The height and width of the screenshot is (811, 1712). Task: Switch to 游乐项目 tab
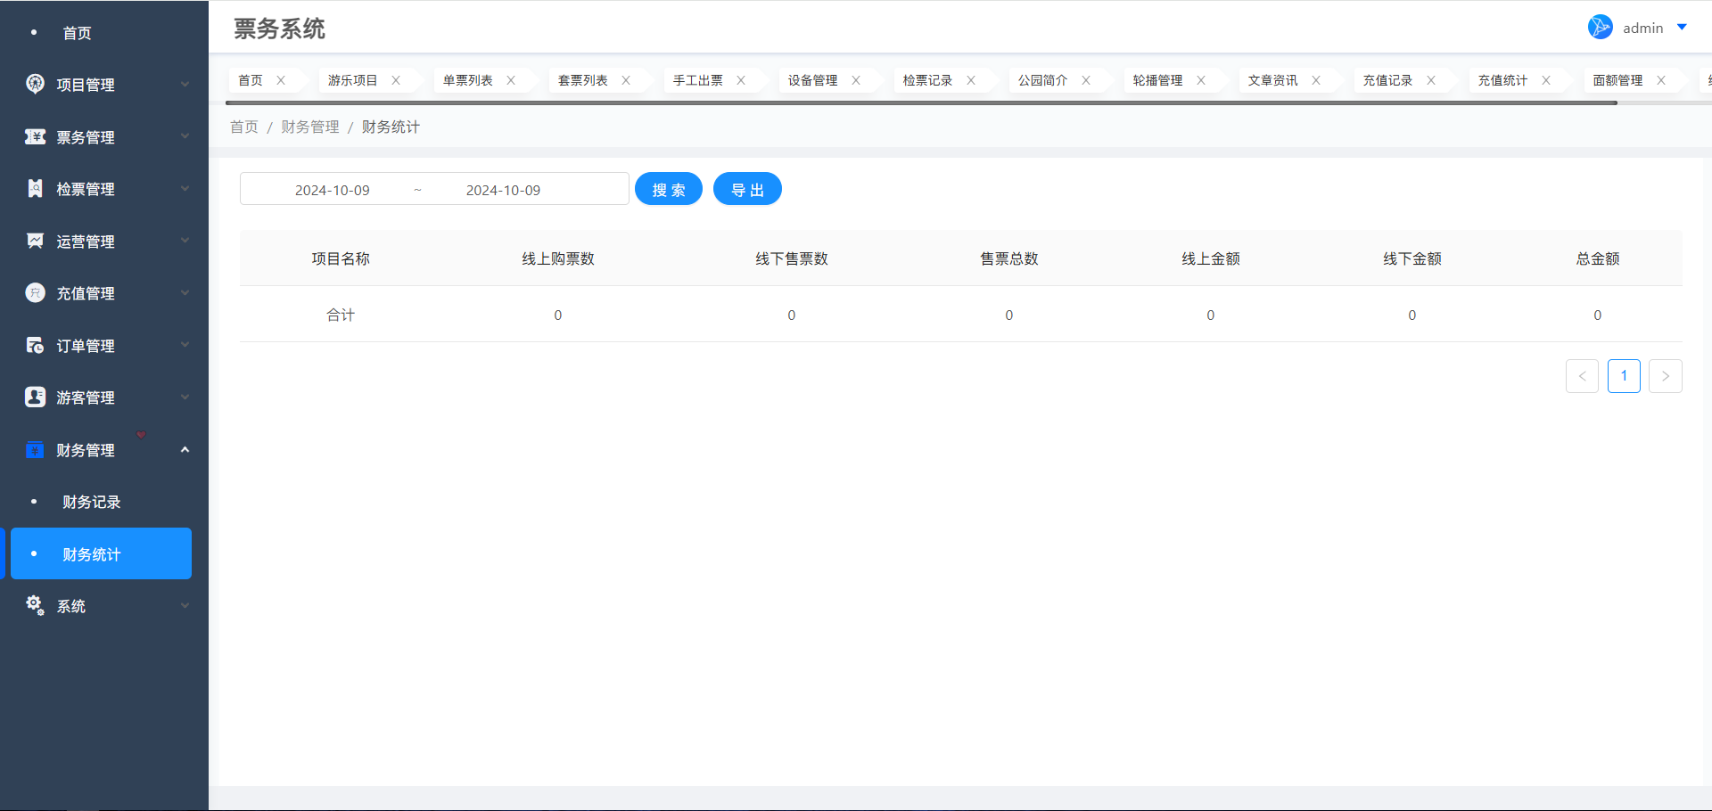[353, 80]
